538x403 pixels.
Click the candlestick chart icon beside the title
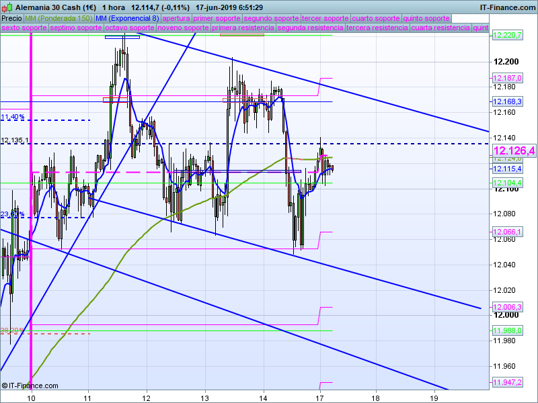[7, 7]
